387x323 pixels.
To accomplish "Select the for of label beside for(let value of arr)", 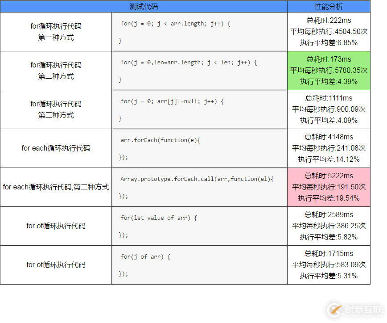I will pos(56,226).
